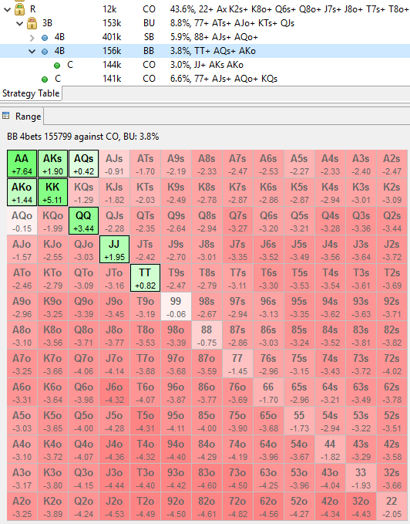This screenshot has height=524, width=410.
Task: Click the blue dot on 4B 401k row
Action: point(45,37)
